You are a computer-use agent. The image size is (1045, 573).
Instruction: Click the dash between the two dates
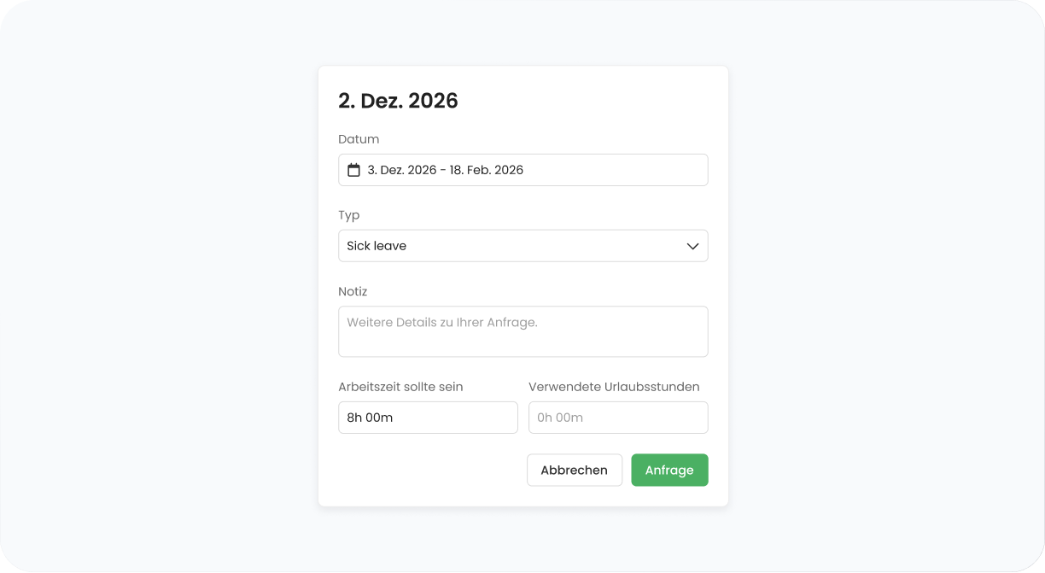tap(443, 170)
